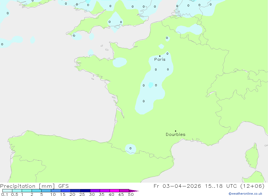The width and height of the screenshot is (268, 196).
Task: Click the '0.1' legend scale value
Action: 5,194
